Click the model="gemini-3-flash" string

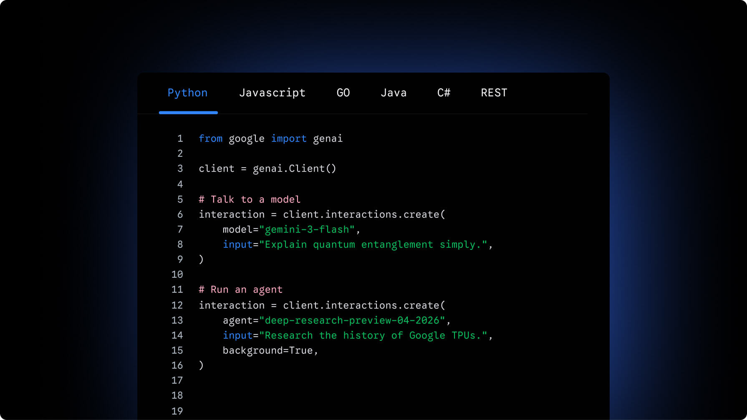pos(309,230)
